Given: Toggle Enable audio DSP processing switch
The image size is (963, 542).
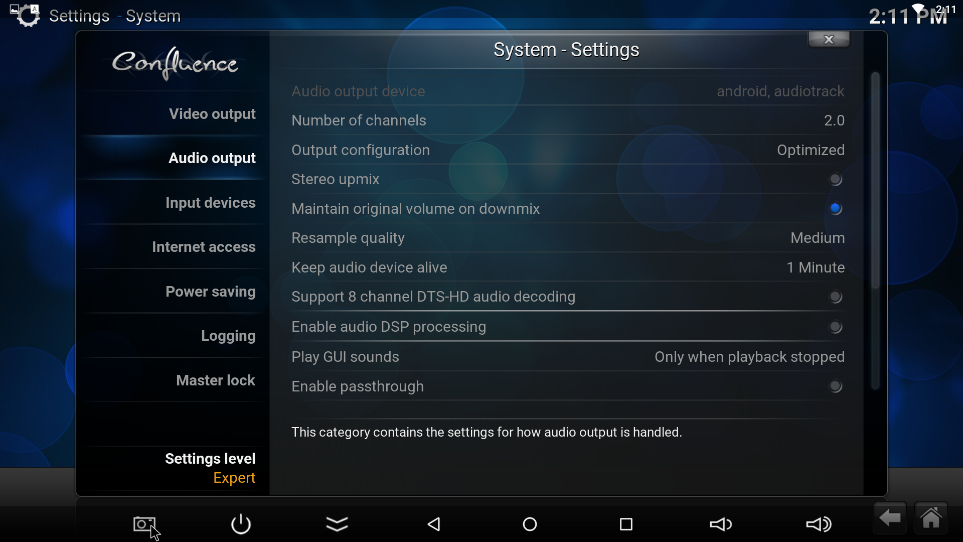Looking at the screenshot, I should tap(835, 326).
